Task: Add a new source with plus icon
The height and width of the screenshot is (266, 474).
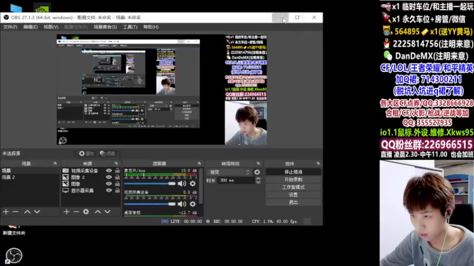Action: pos(66,212)
